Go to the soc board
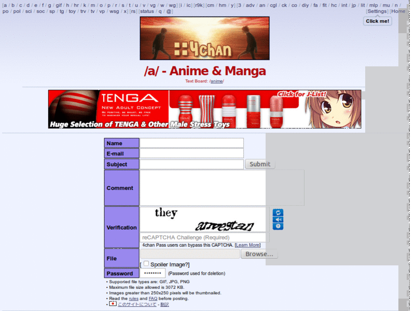This screenshot has width=415, height=311. [x=40, y=11]
